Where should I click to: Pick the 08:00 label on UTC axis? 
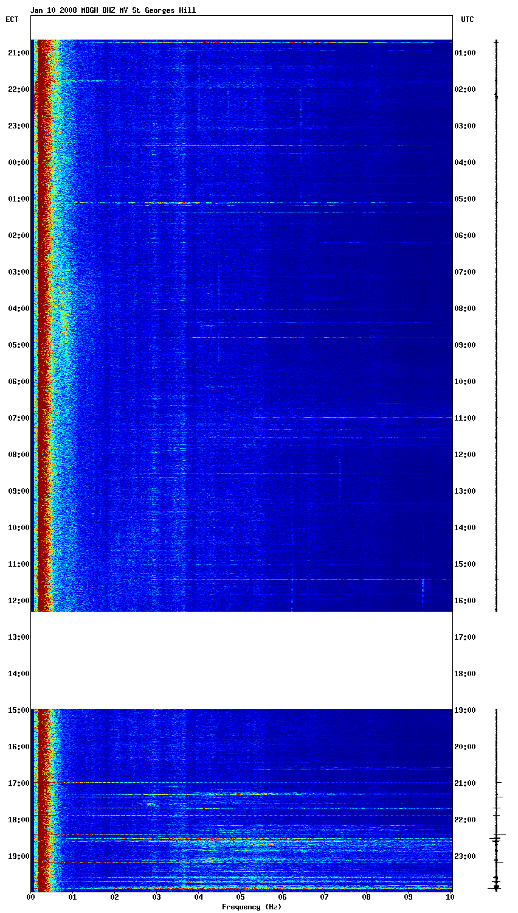point(465,309)
